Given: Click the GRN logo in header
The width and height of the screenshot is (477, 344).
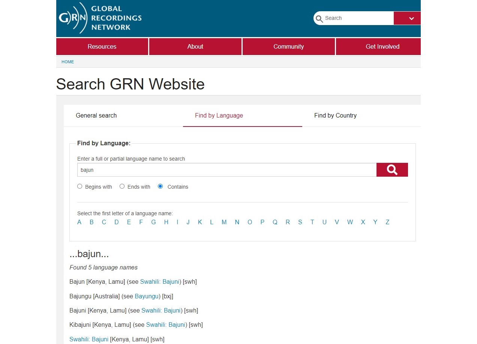Looking at the screenshot, I should tap(100, 18).
